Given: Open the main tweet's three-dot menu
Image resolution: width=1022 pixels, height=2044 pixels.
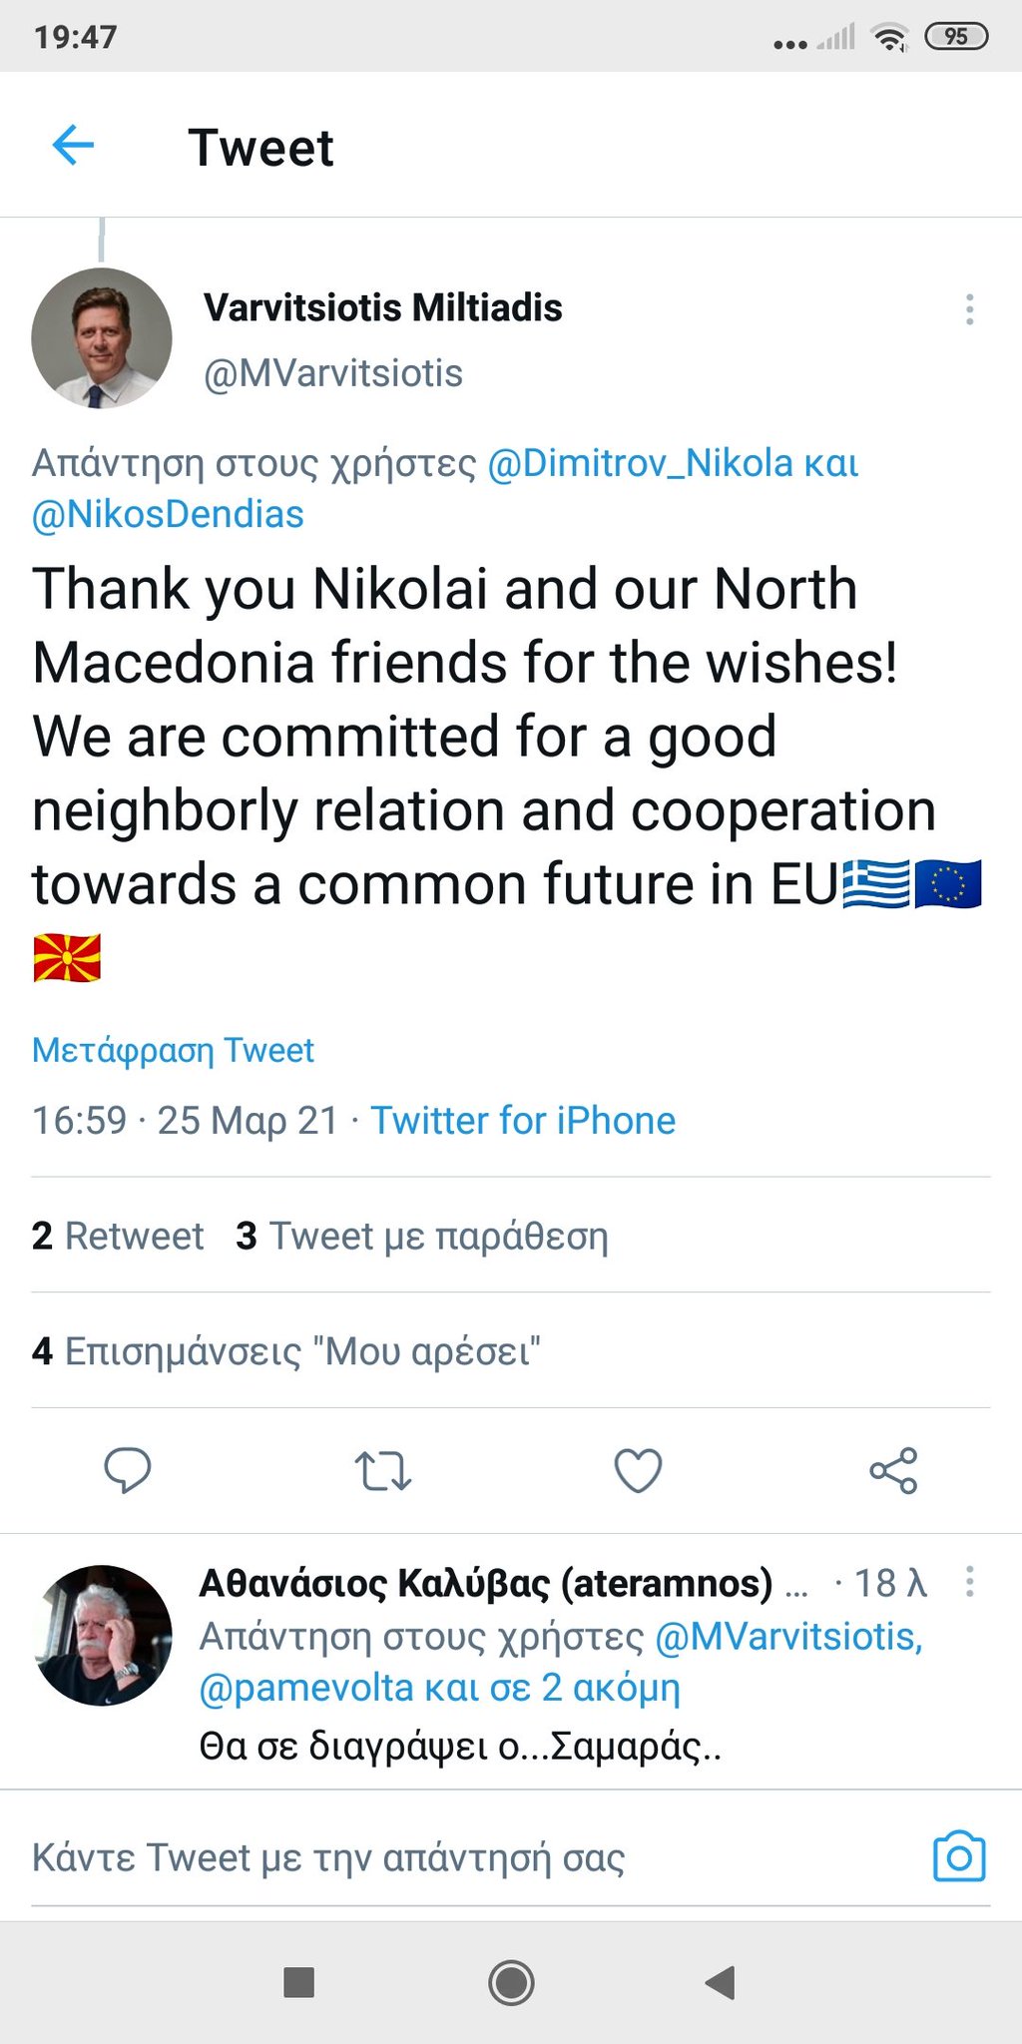Looking at the screenshot, I should 969,309.
